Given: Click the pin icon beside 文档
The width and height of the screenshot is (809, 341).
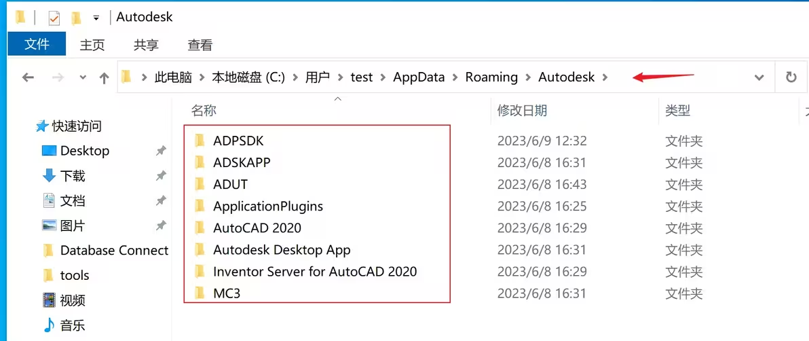Looking at the screenshot, I should coord(161,200).
